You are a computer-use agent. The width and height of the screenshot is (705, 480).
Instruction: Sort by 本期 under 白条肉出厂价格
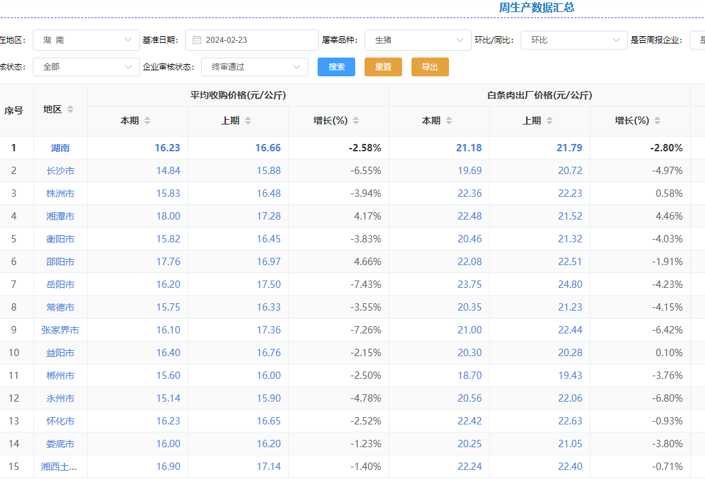click(x=449, y=121)
